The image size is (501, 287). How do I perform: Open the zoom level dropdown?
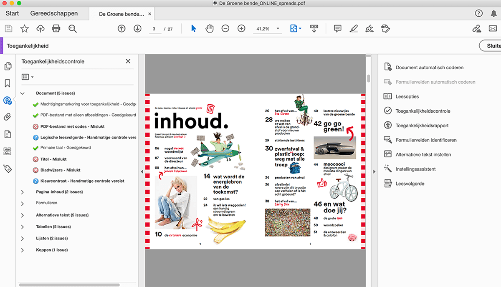(x=278, y=29)
